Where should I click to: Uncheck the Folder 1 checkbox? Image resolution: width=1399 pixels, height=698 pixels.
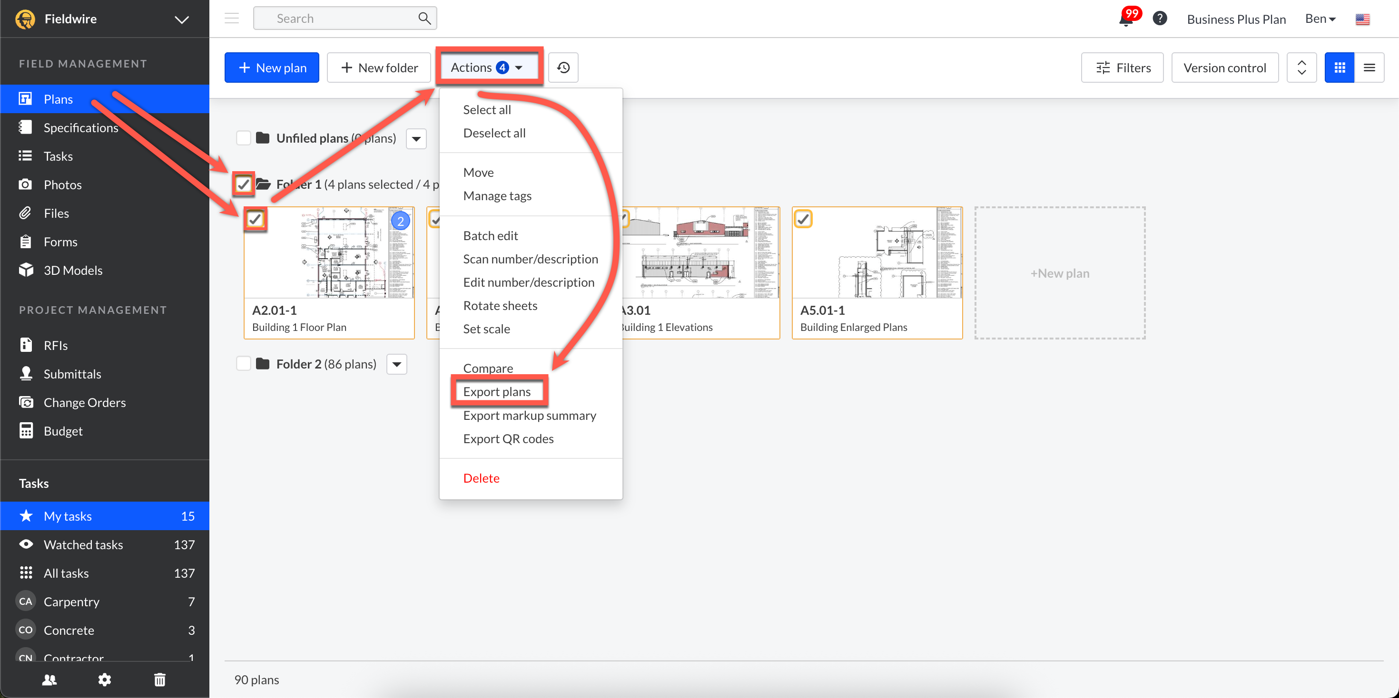(243, 184)
